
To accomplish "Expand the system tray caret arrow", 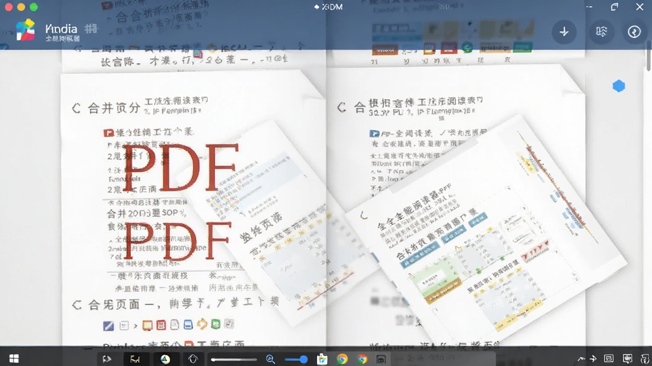I will [581, 359].
